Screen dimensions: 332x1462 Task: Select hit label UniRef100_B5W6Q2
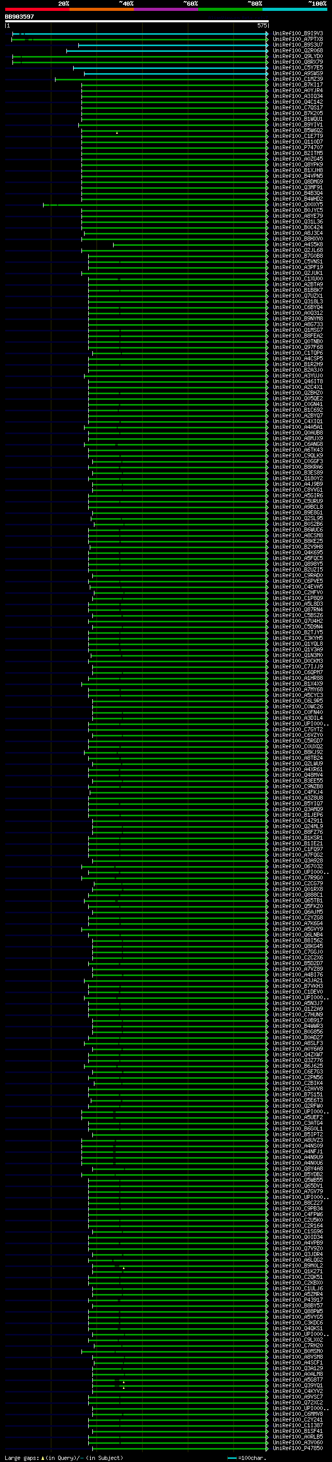(x=298, y=131)
